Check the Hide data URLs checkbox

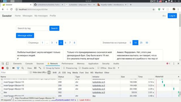pyautogui.click(x=31, y=72)
